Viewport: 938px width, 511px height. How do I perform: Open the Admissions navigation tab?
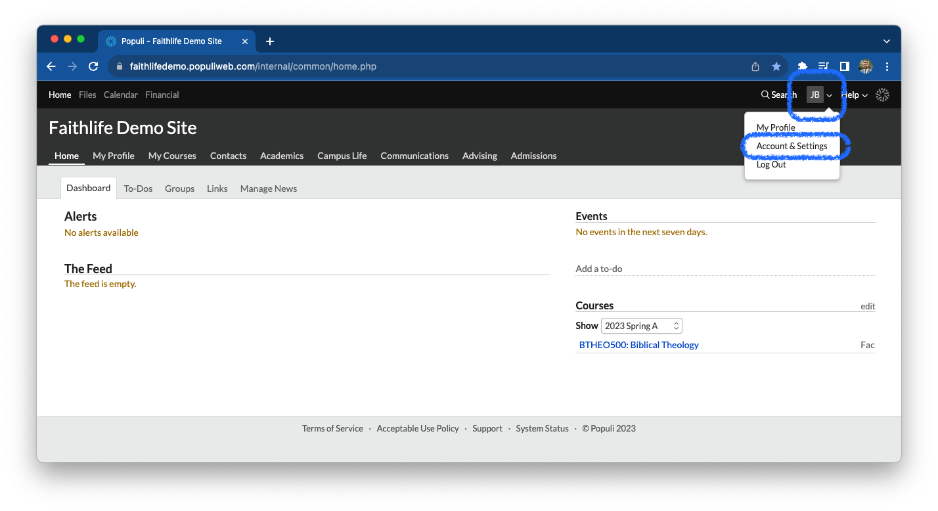click(533, 156)
